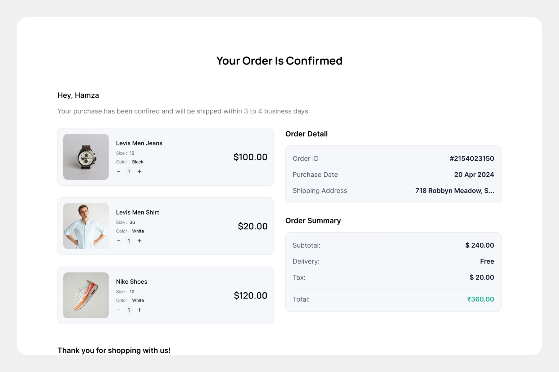Click the quantity value of Nike Shoes
Viewport: 559px width, 372px height.
coord(129,310)
